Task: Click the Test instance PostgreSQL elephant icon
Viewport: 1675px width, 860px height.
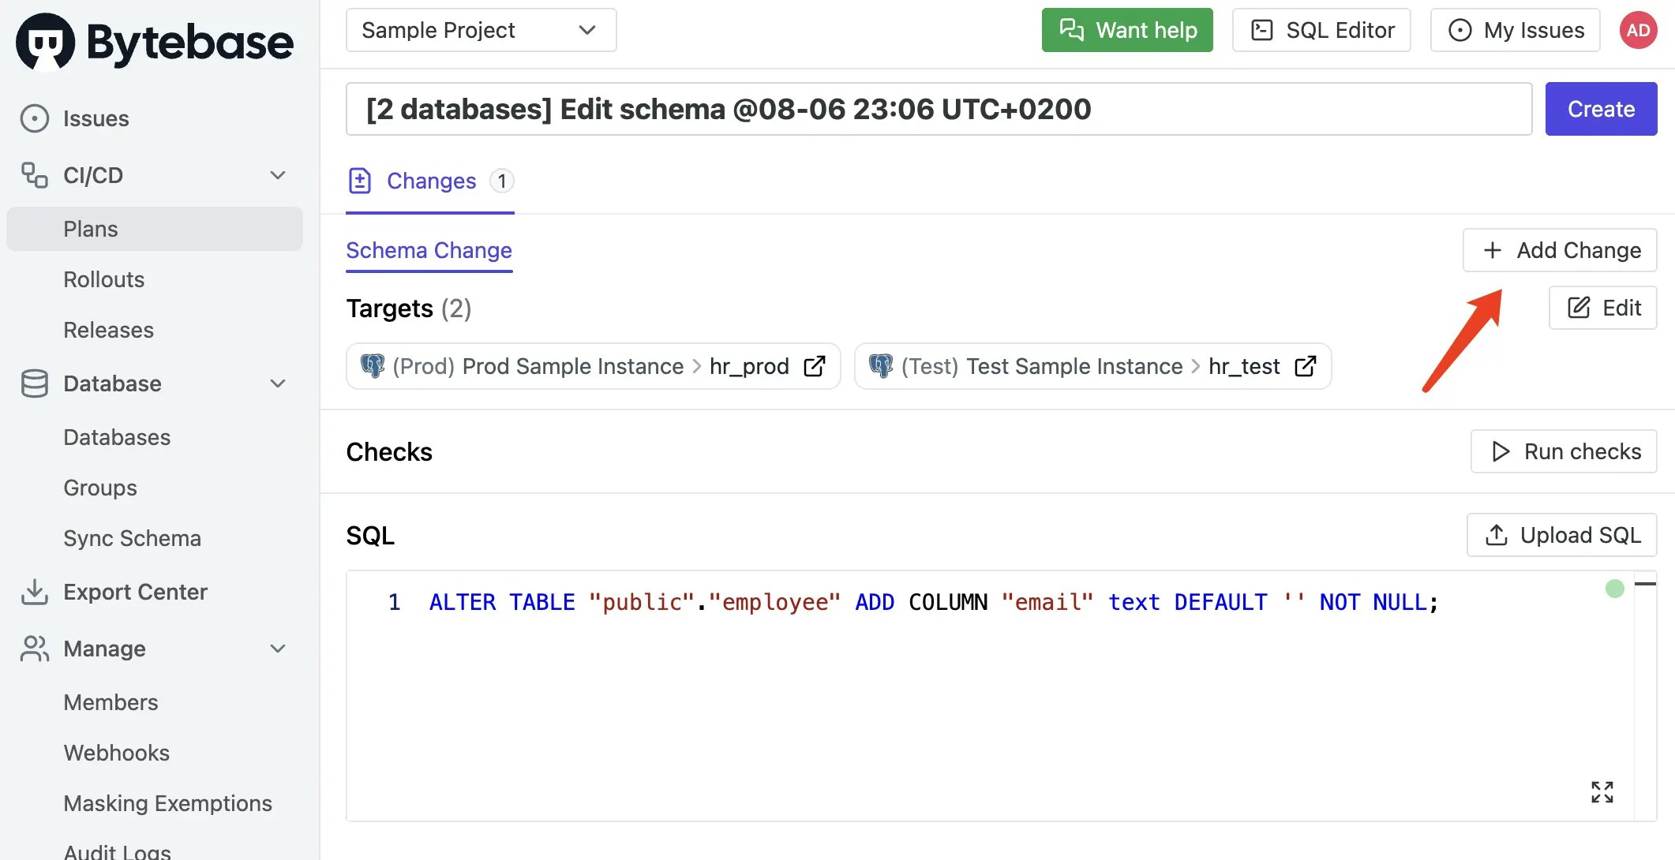Action: 881,365
